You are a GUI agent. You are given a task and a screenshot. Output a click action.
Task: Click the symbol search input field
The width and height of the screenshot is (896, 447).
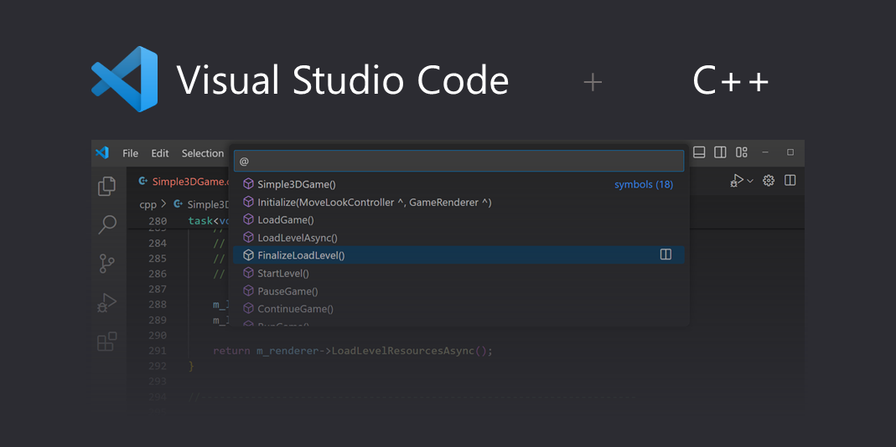[458, 161]
